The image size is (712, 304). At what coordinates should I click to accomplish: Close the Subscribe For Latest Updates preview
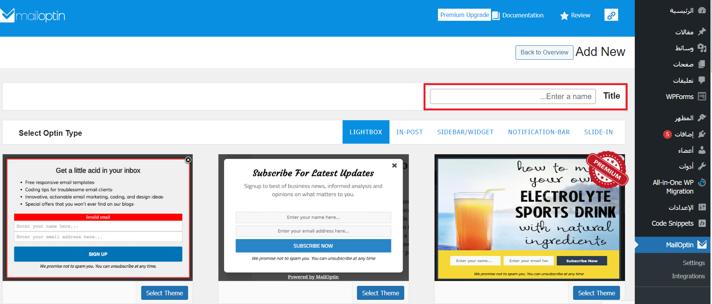pyautogui.click(x=394, y=166)
